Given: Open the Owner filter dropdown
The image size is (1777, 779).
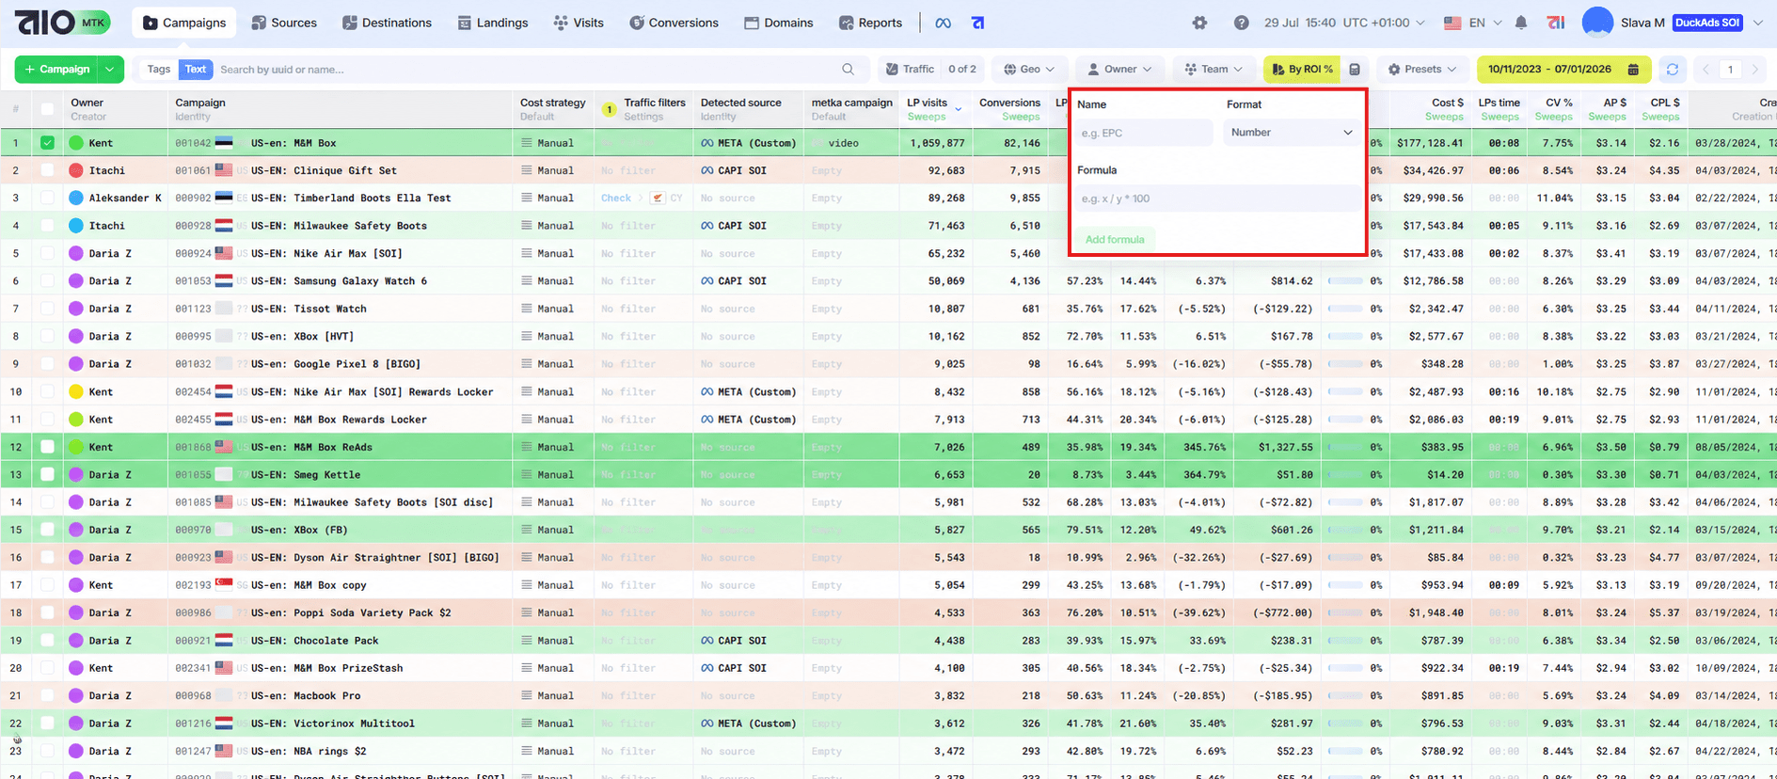Looking at the screenshot, I should coord(1119,69).
